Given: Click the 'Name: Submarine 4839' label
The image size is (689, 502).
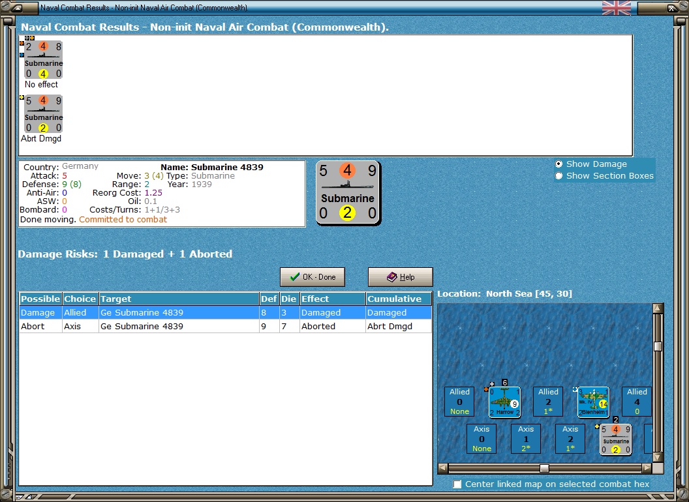Looking at the screenshot, I should (x=212, y=167).
